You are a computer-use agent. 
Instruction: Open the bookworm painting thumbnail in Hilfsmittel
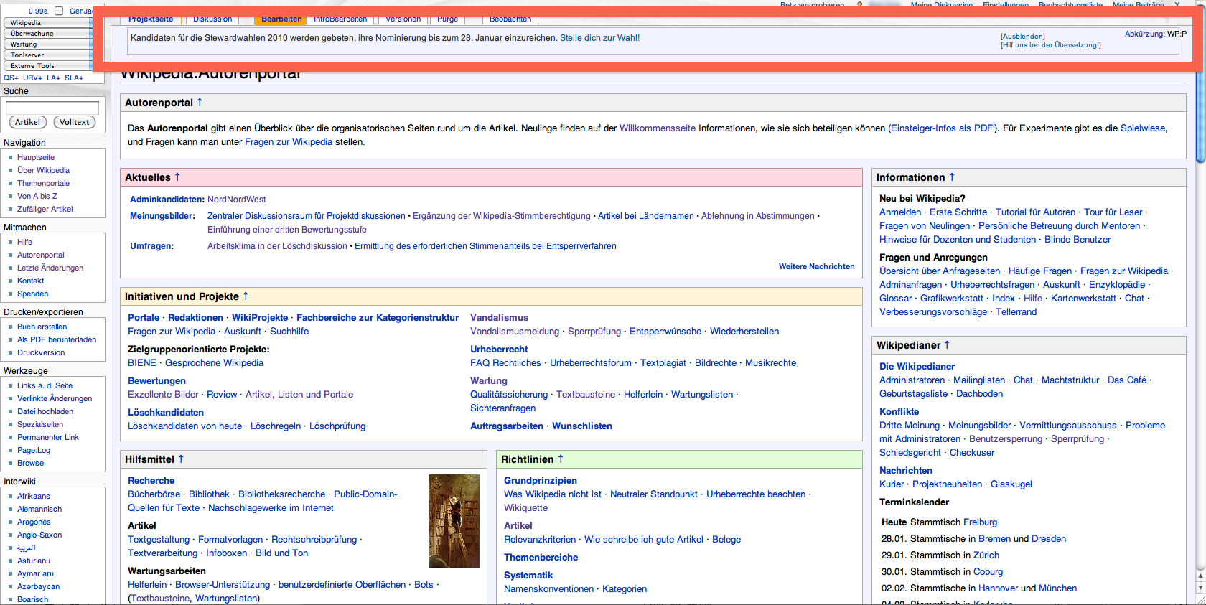pos(454,521)
